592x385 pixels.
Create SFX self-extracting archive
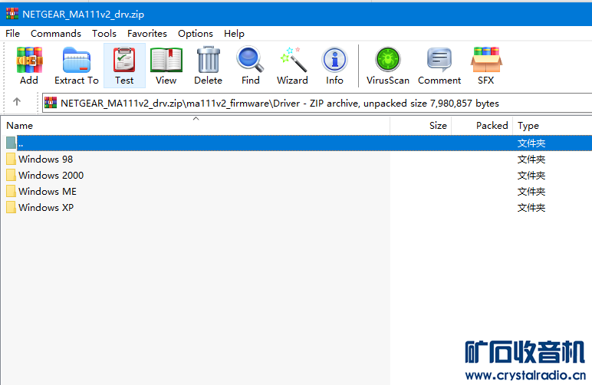coord(486,60)
